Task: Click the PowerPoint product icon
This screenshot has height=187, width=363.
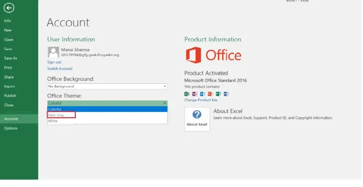Action: pyautogui.click(x=211, y=94)
